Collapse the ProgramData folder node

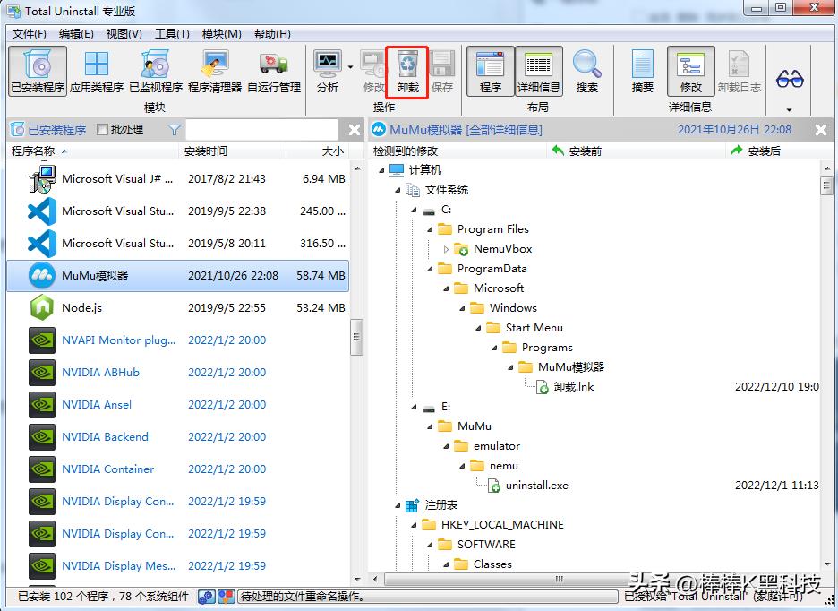pos(431,269)
